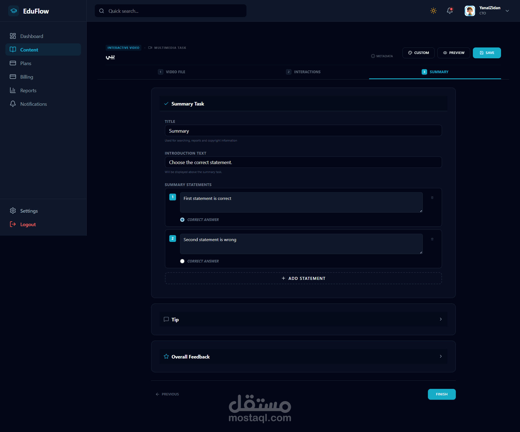
Task: Mark first statement as correct answer
Action: point(182,220)
